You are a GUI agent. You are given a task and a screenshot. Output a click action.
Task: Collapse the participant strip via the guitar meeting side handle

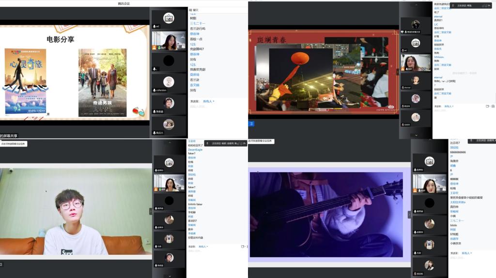tap(409, 215)
